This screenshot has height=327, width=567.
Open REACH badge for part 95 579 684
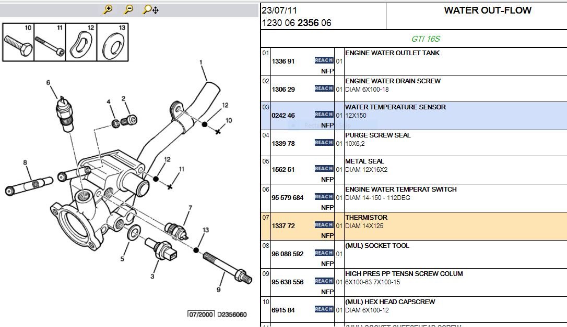click(324, 196)
